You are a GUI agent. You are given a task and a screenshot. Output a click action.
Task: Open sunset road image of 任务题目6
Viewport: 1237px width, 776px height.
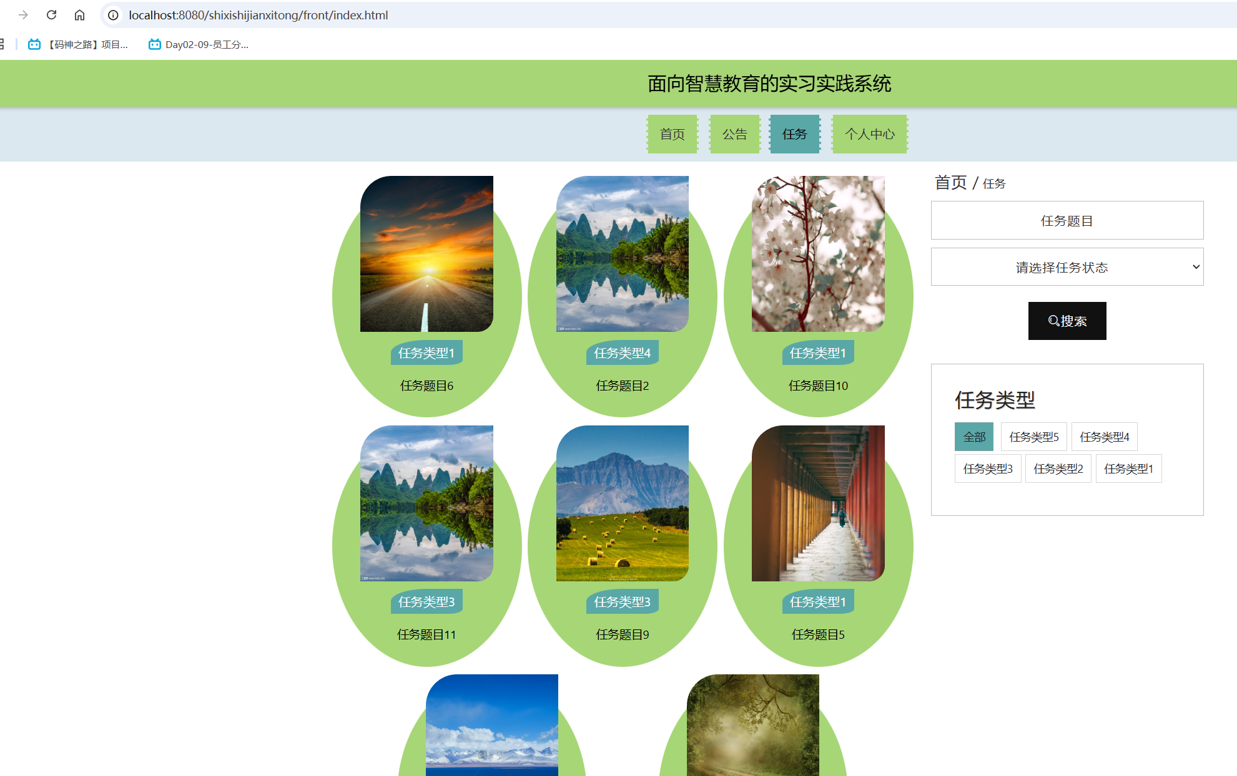(x=426, y=254)
